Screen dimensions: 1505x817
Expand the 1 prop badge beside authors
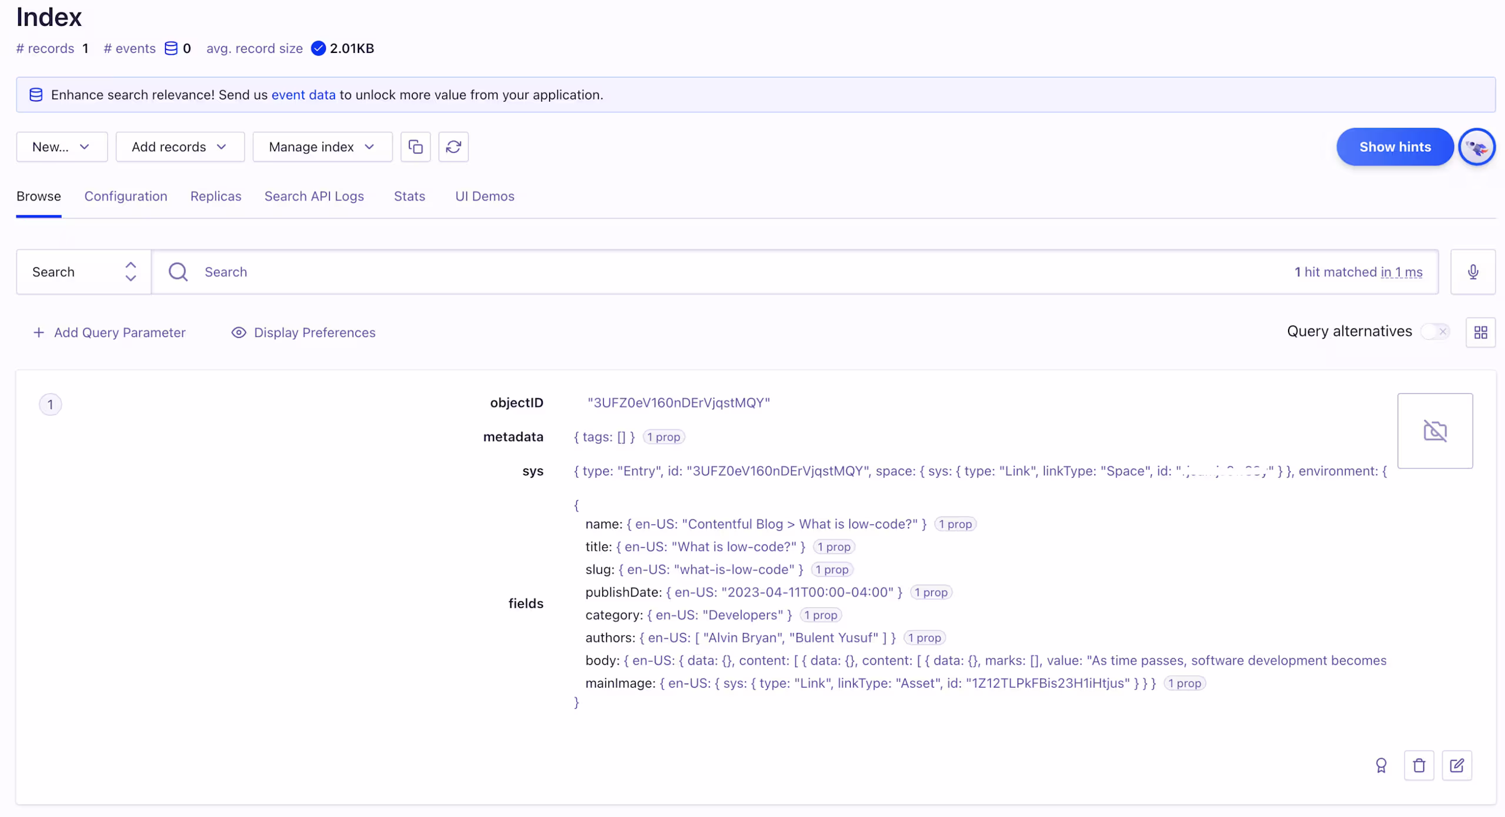pos(924,638)
